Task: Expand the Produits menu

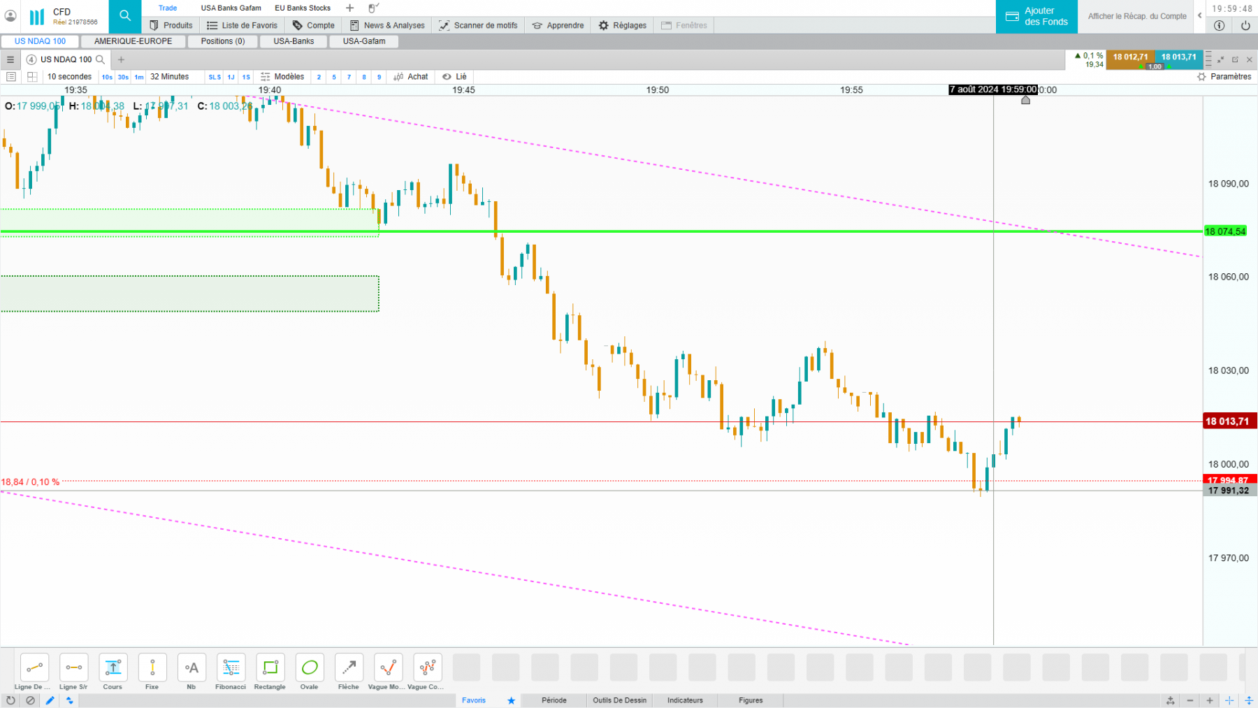Action: (171, 25)
